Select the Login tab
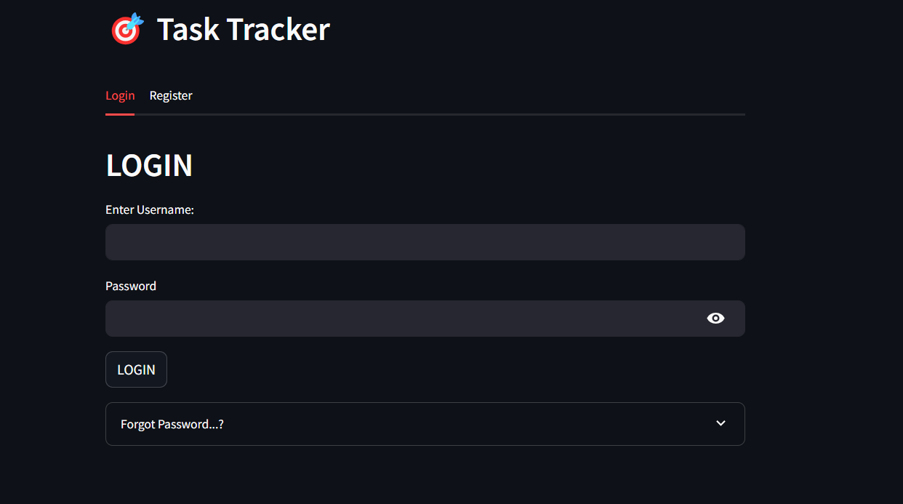This screenshot has height=504, width=903. pos(120,96)
